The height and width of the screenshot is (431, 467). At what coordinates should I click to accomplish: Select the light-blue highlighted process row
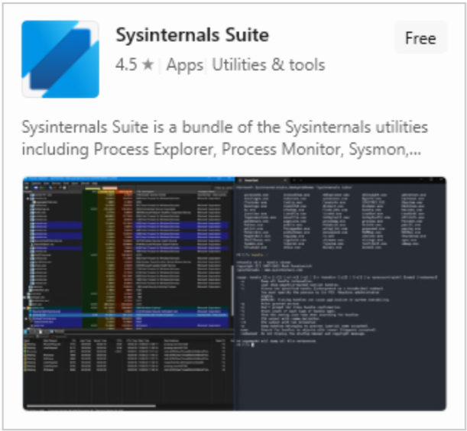pos(127,315)
